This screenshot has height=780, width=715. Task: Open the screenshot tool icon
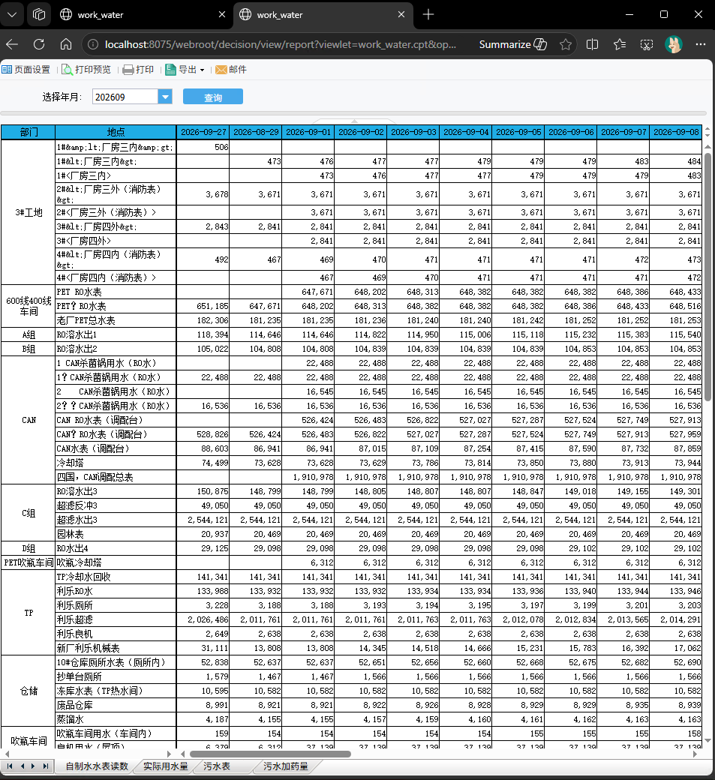(646, 44)
